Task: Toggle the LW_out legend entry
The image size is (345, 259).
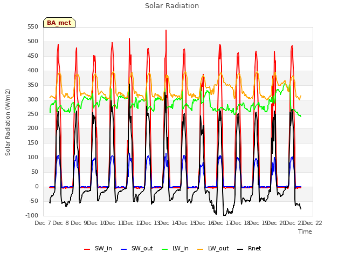Action: click(213, 249)
